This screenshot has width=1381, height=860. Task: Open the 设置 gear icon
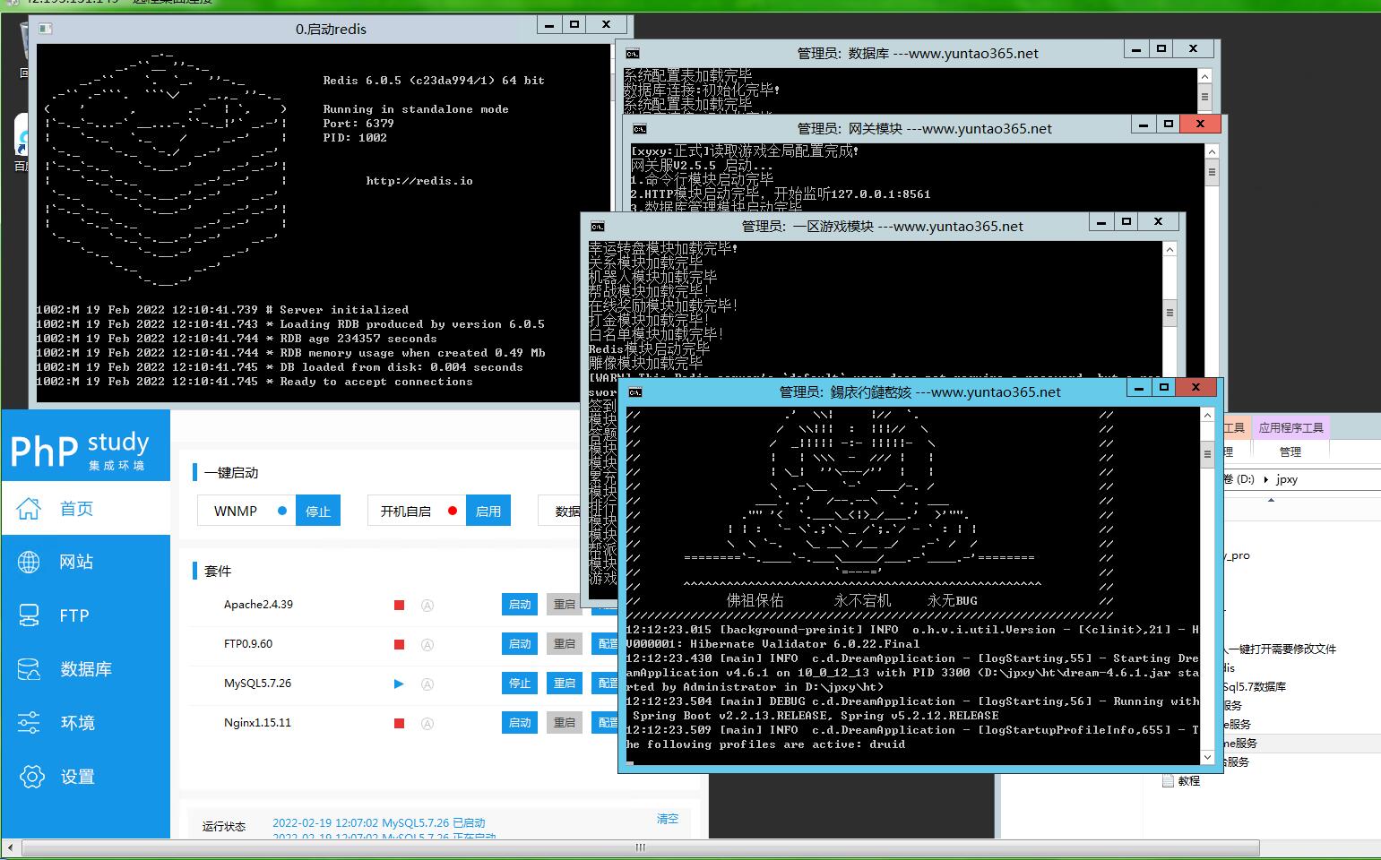31,777
